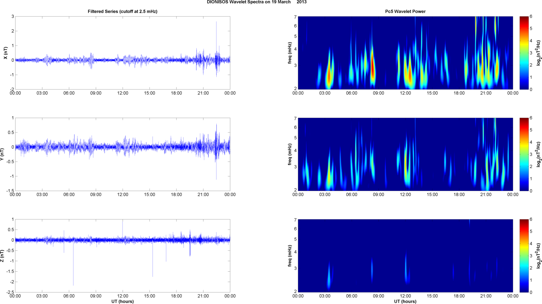Click the bottom Pc5 wavelet power spectrogram
The width and height of the screenshot is (542, 304).
[405, 256]
